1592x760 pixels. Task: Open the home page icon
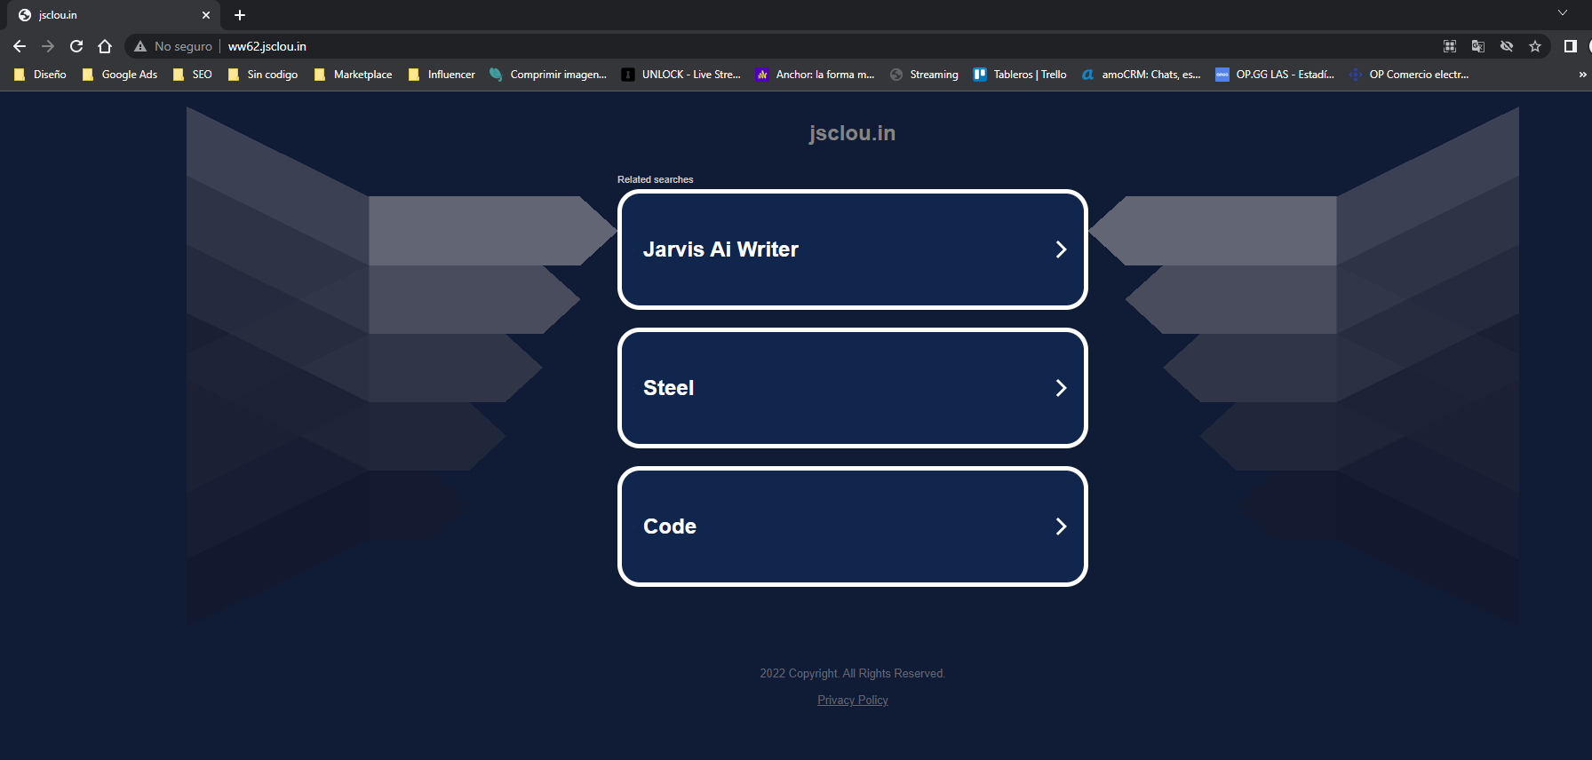105,46
